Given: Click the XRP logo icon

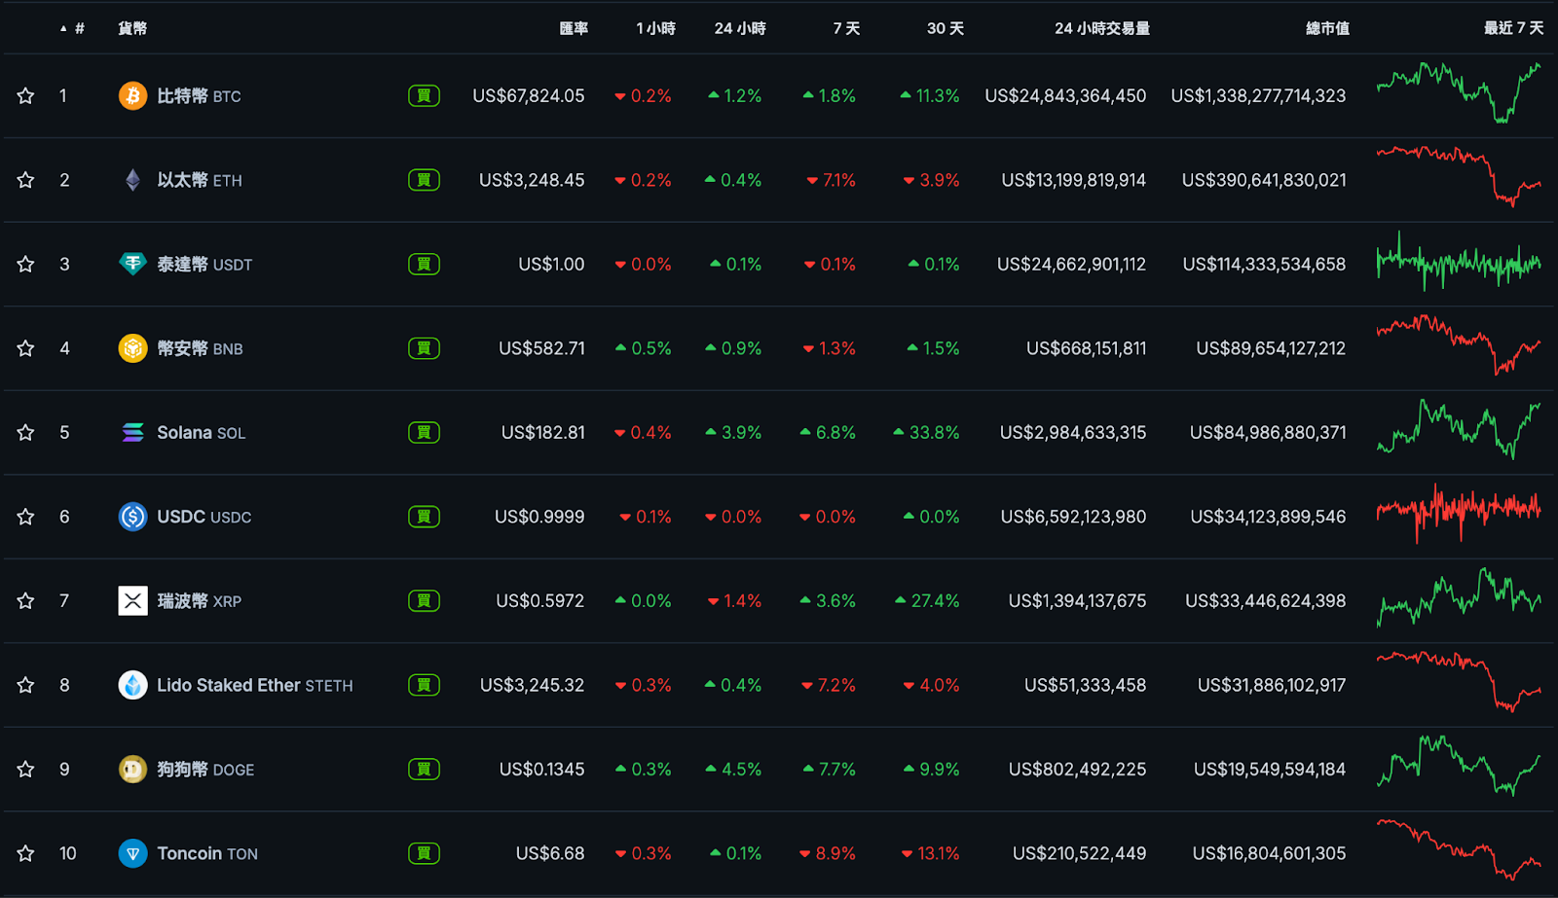Looking at the screenshot, I should [x=132, y=600].
